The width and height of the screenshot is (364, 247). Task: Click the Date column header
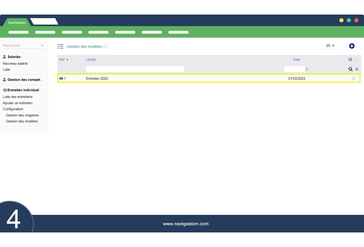297,60
